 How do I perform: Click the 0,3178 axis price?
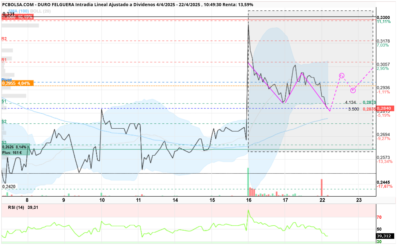pos(383,41)
